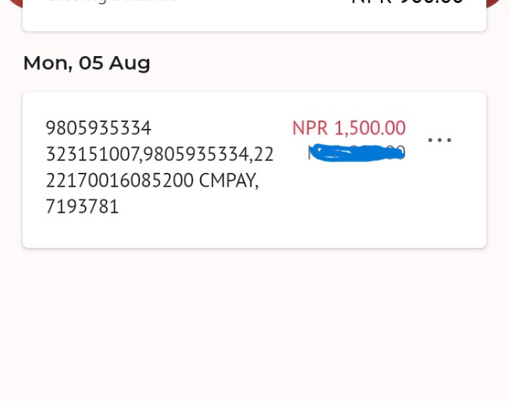This screenshot has width=509, height=401.
Task: Click the blue-scribbled hidden balance amount
Action: [357, 152]
